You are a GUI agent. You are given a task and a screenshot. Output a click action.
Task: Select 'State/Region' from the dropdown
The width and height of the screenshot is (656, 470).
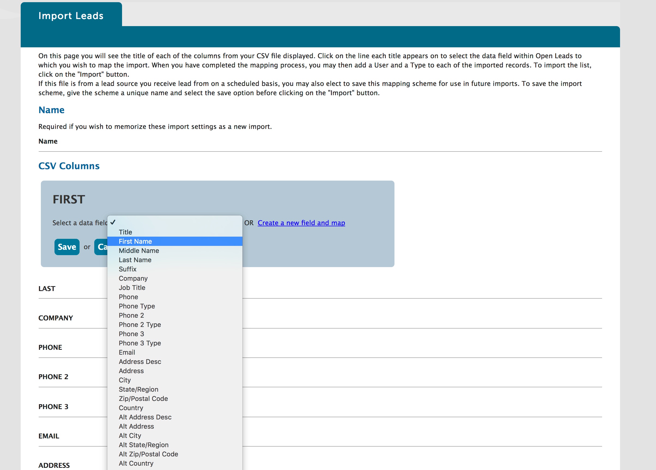point(138,389)
